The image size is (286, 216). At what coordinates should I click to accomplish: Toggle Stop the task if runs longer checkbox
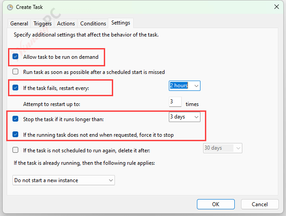16,119
